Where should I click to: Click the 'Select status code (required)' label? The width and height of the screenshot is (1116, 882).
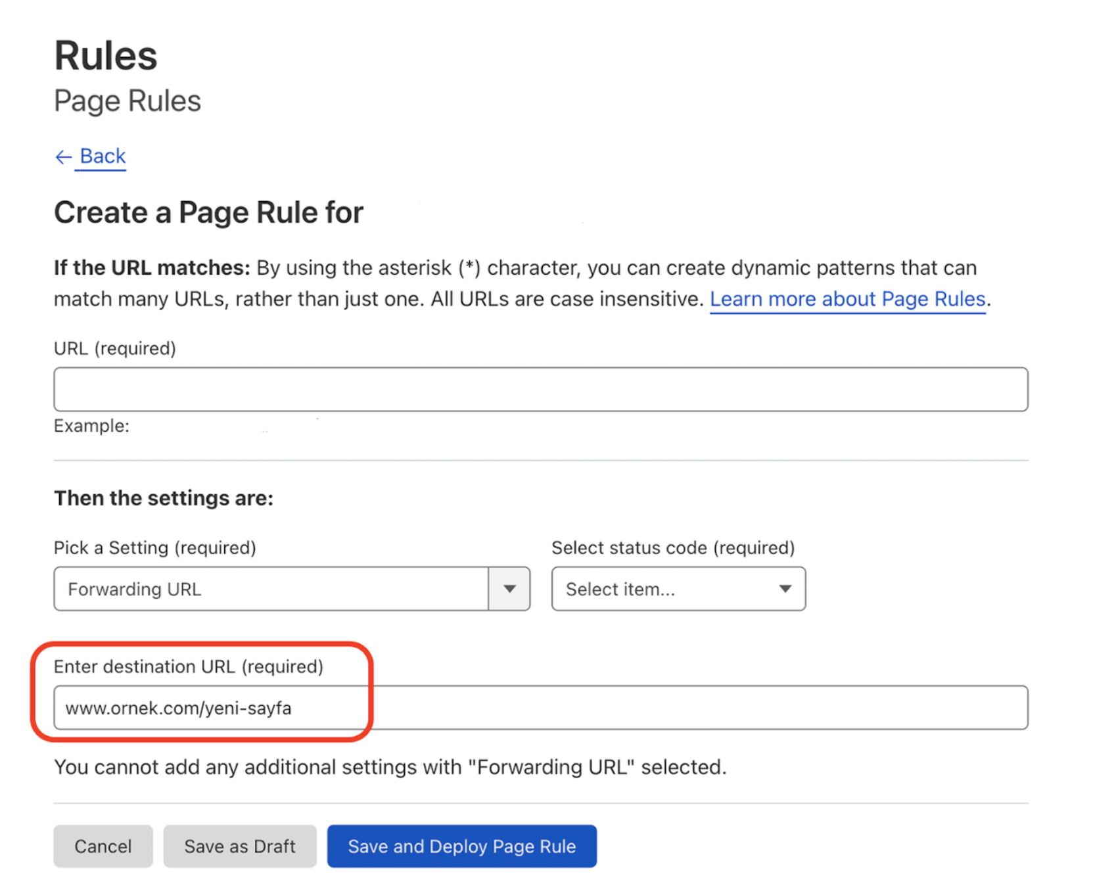673,547
